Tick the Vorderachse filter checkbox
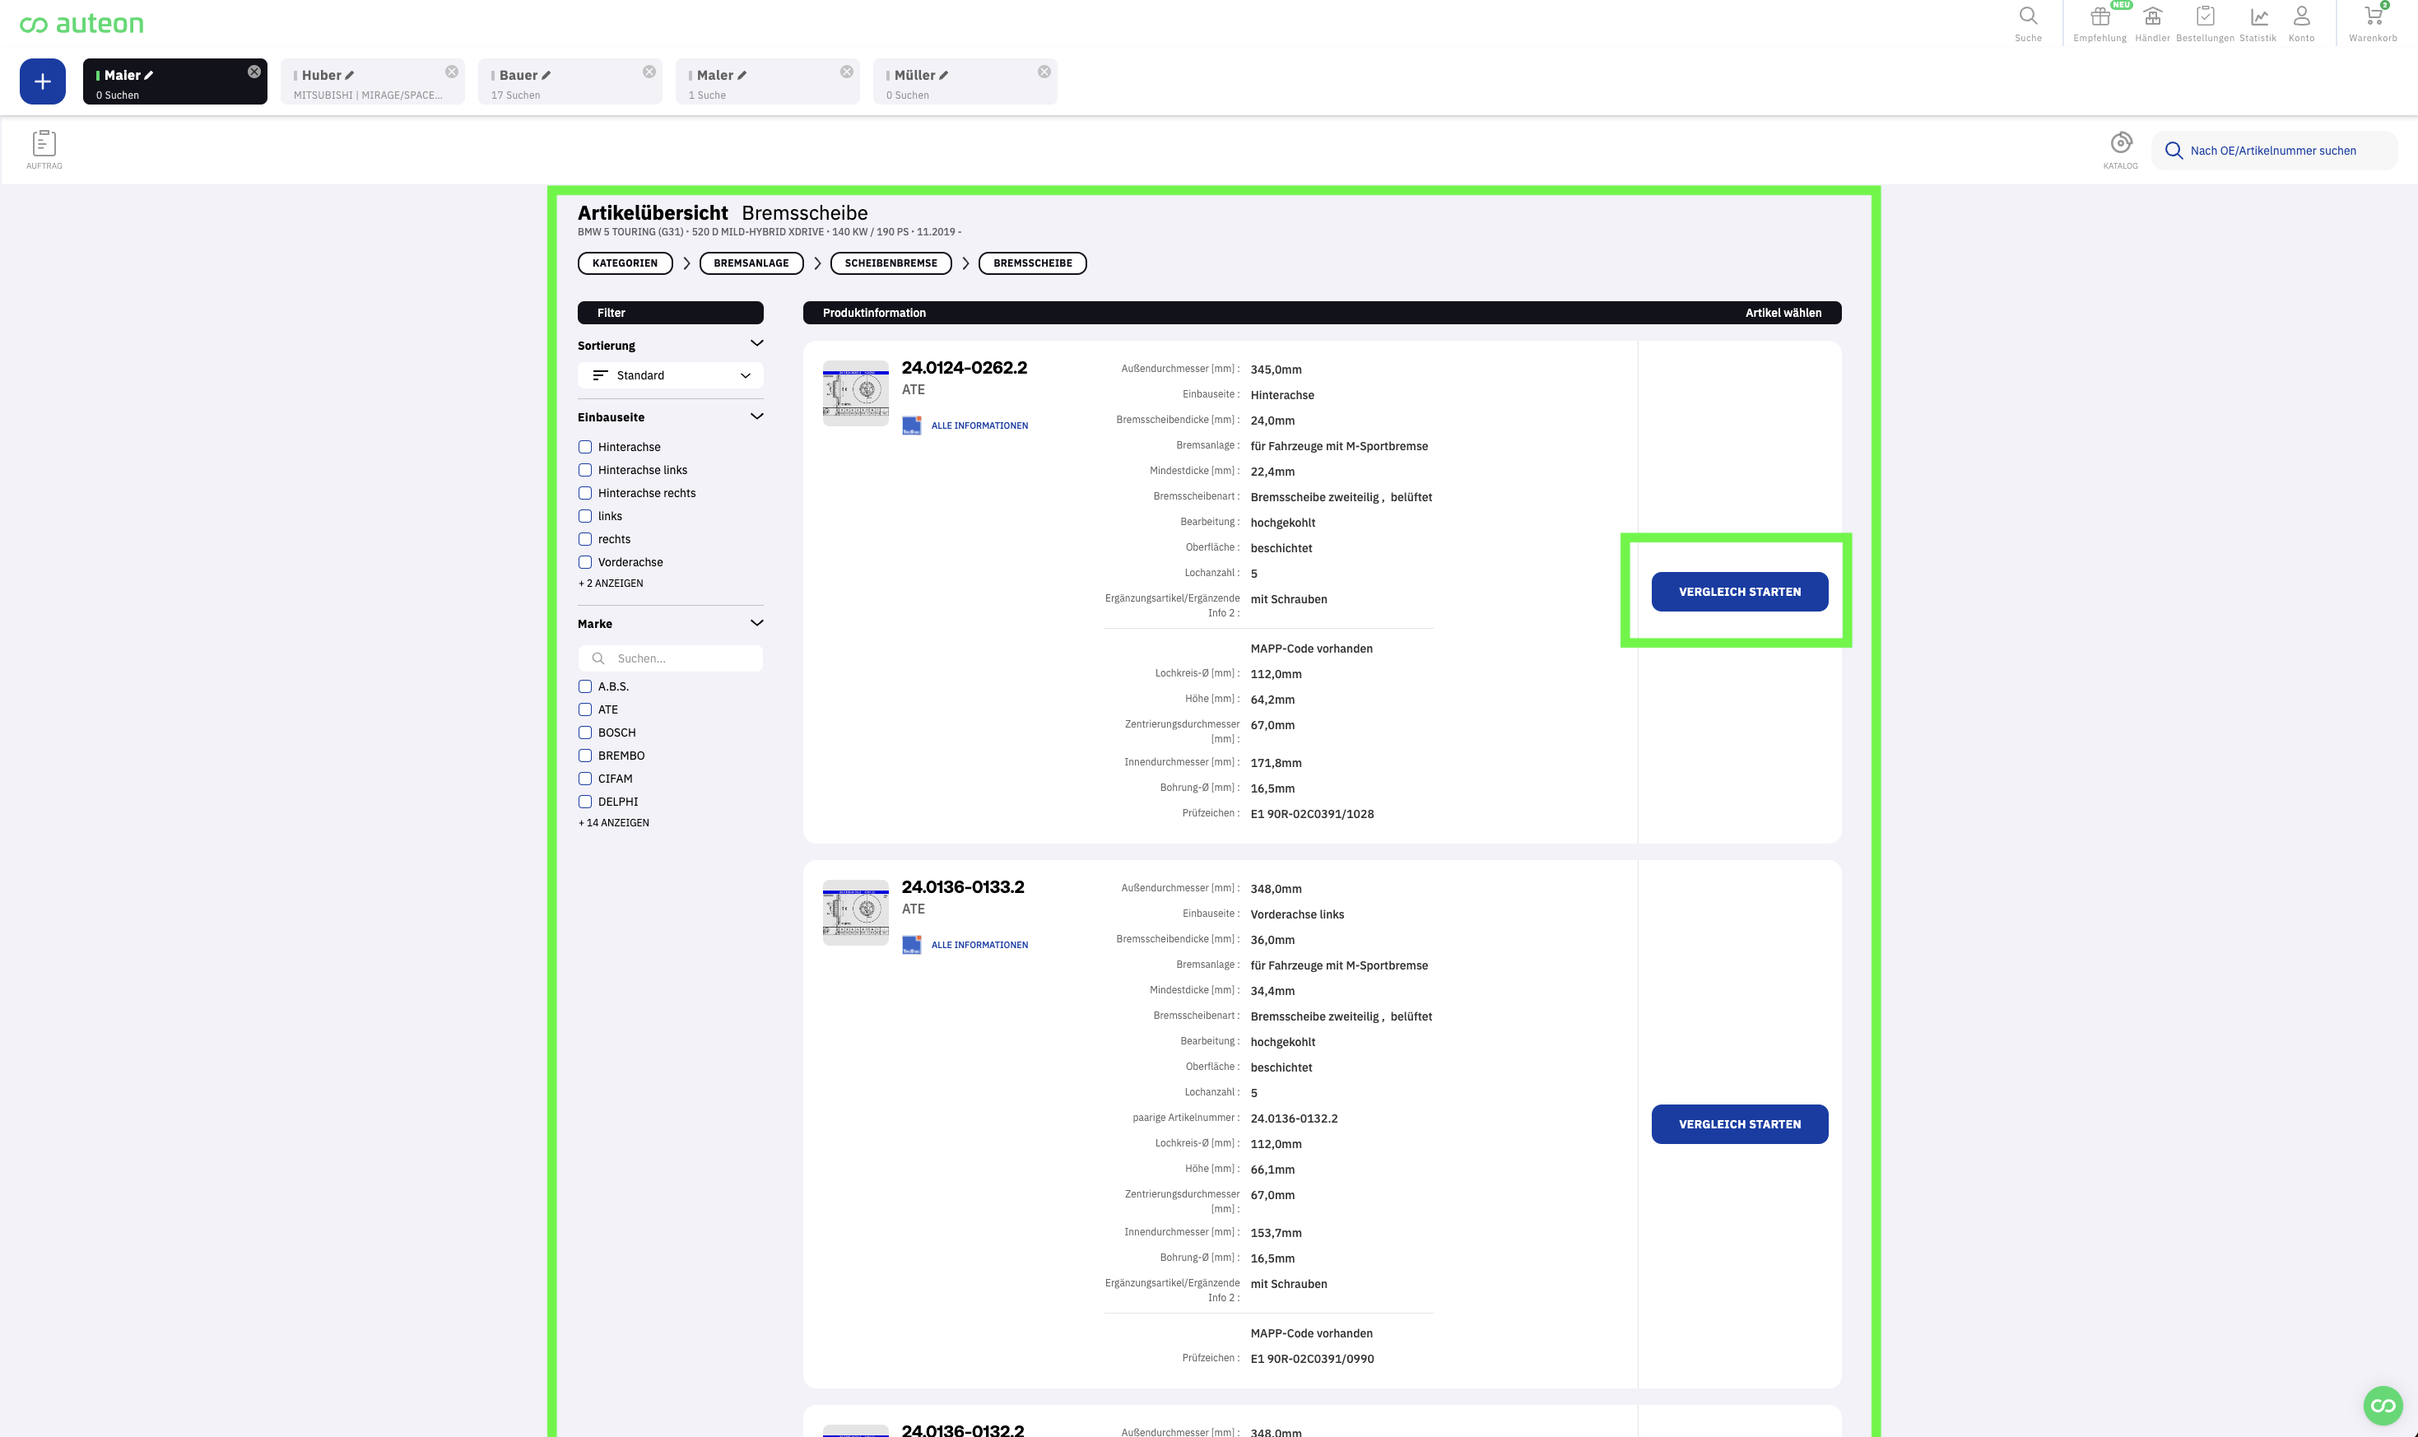Viewport: 2418px width, 1437px height. [x=585, y=563]
